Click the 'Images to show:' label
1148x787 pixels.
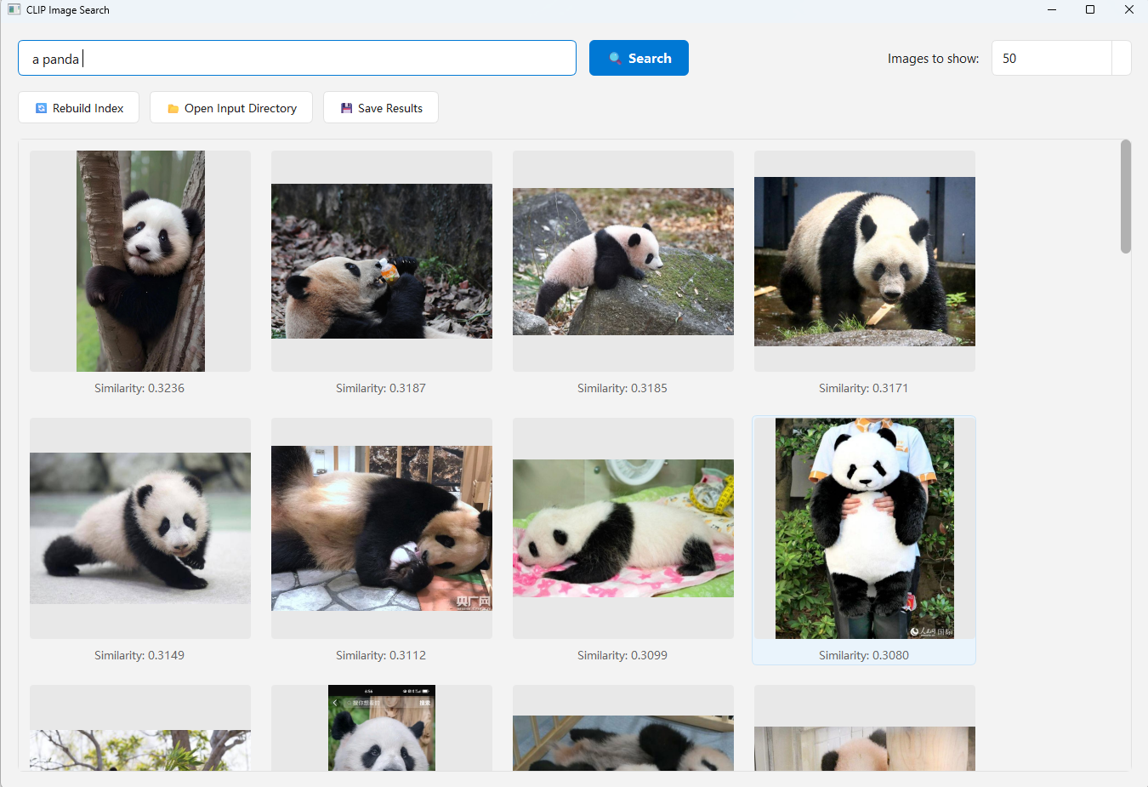pyautogui.click(x=933, y=59)
